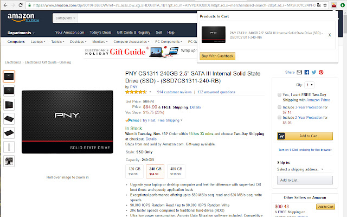Open the cashback extension icon in toolbar
The width and height of the screenshot is (347, 217).
point(334,5)
